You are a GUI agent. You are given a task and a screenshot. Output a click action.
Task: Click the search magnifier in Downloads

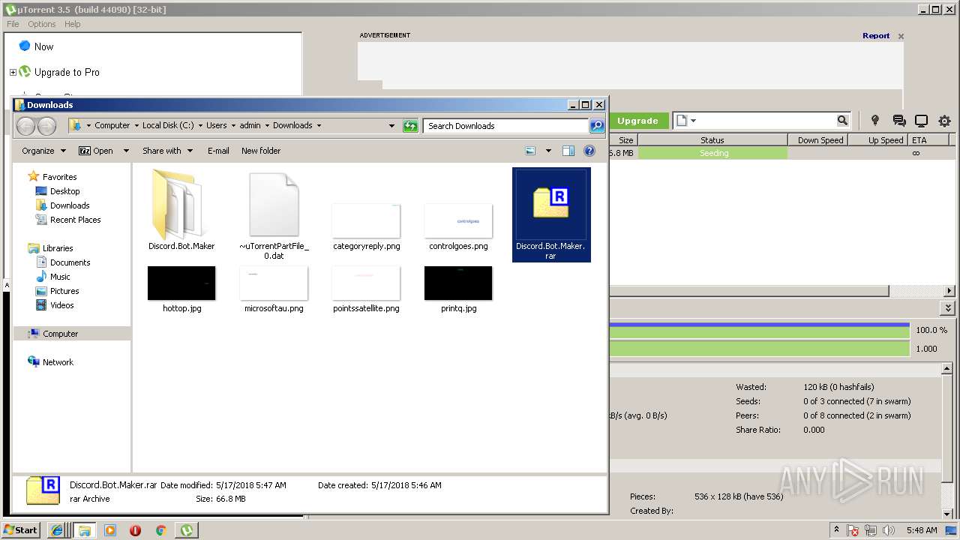tap(597, 126)
